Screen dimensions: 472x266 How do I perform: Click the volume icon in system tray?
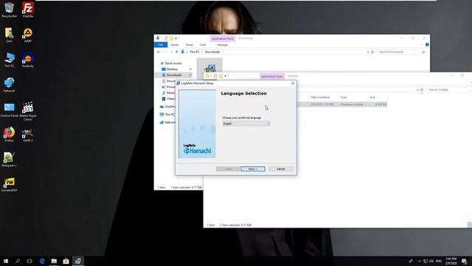[431, 261]
